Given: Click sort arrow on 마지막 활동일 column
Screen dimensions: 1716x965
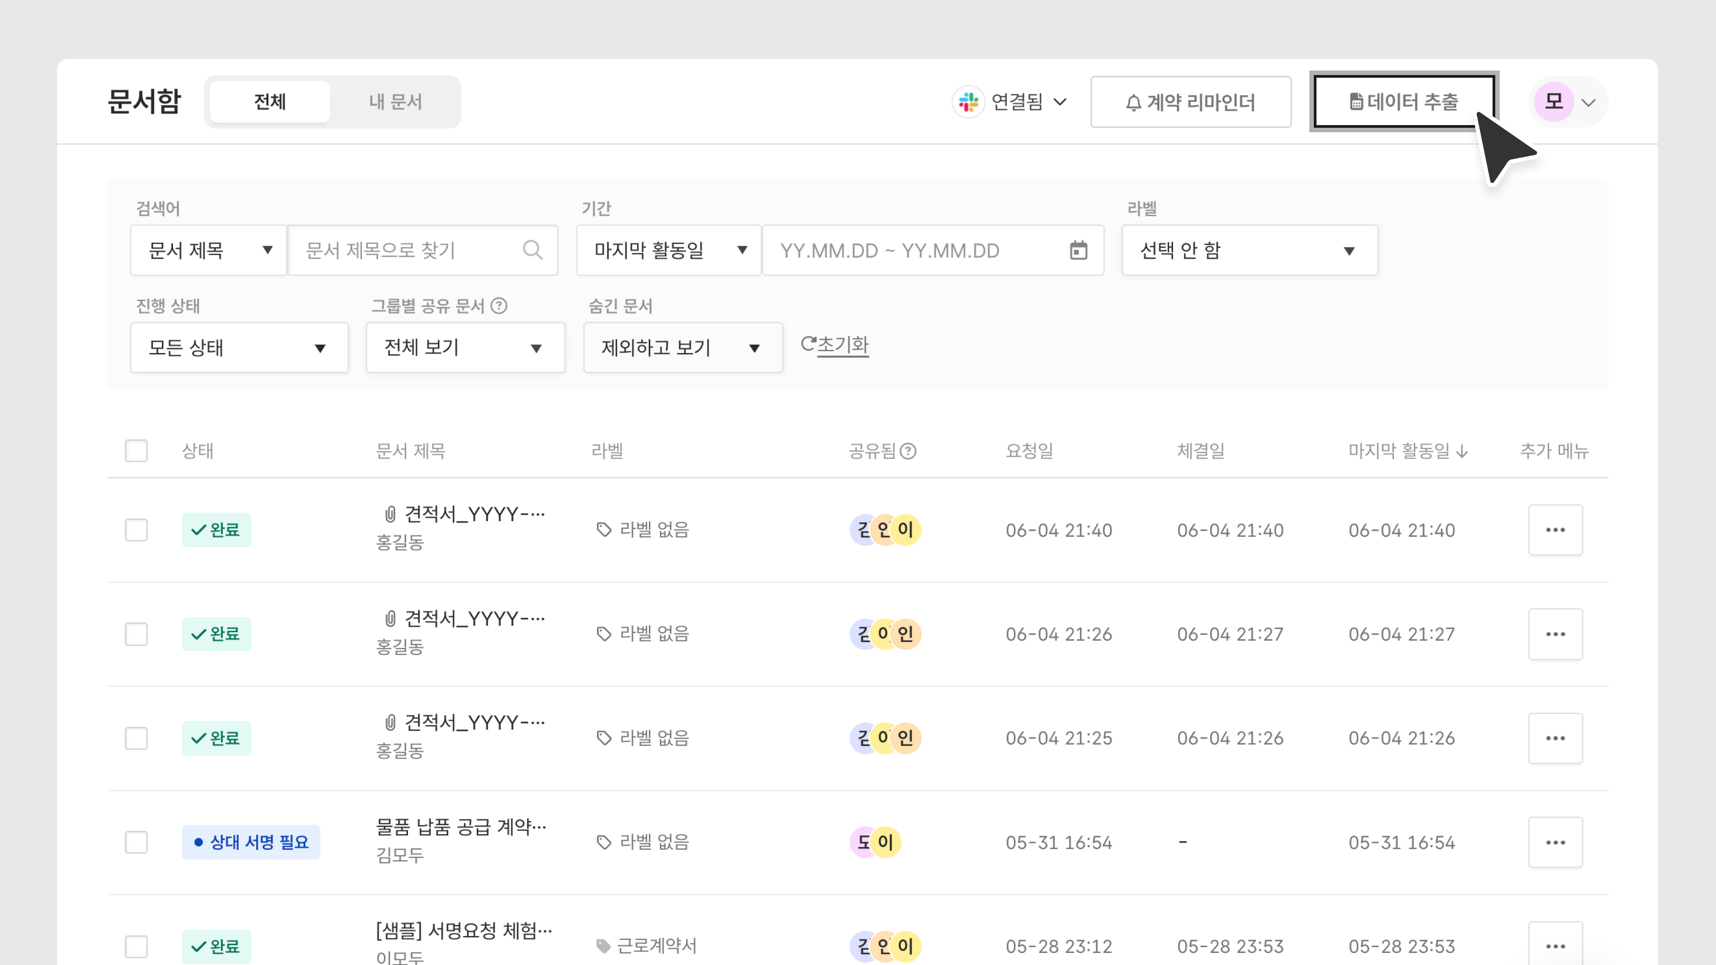Looking at the screenshot, I should (x=1463, y=452).
